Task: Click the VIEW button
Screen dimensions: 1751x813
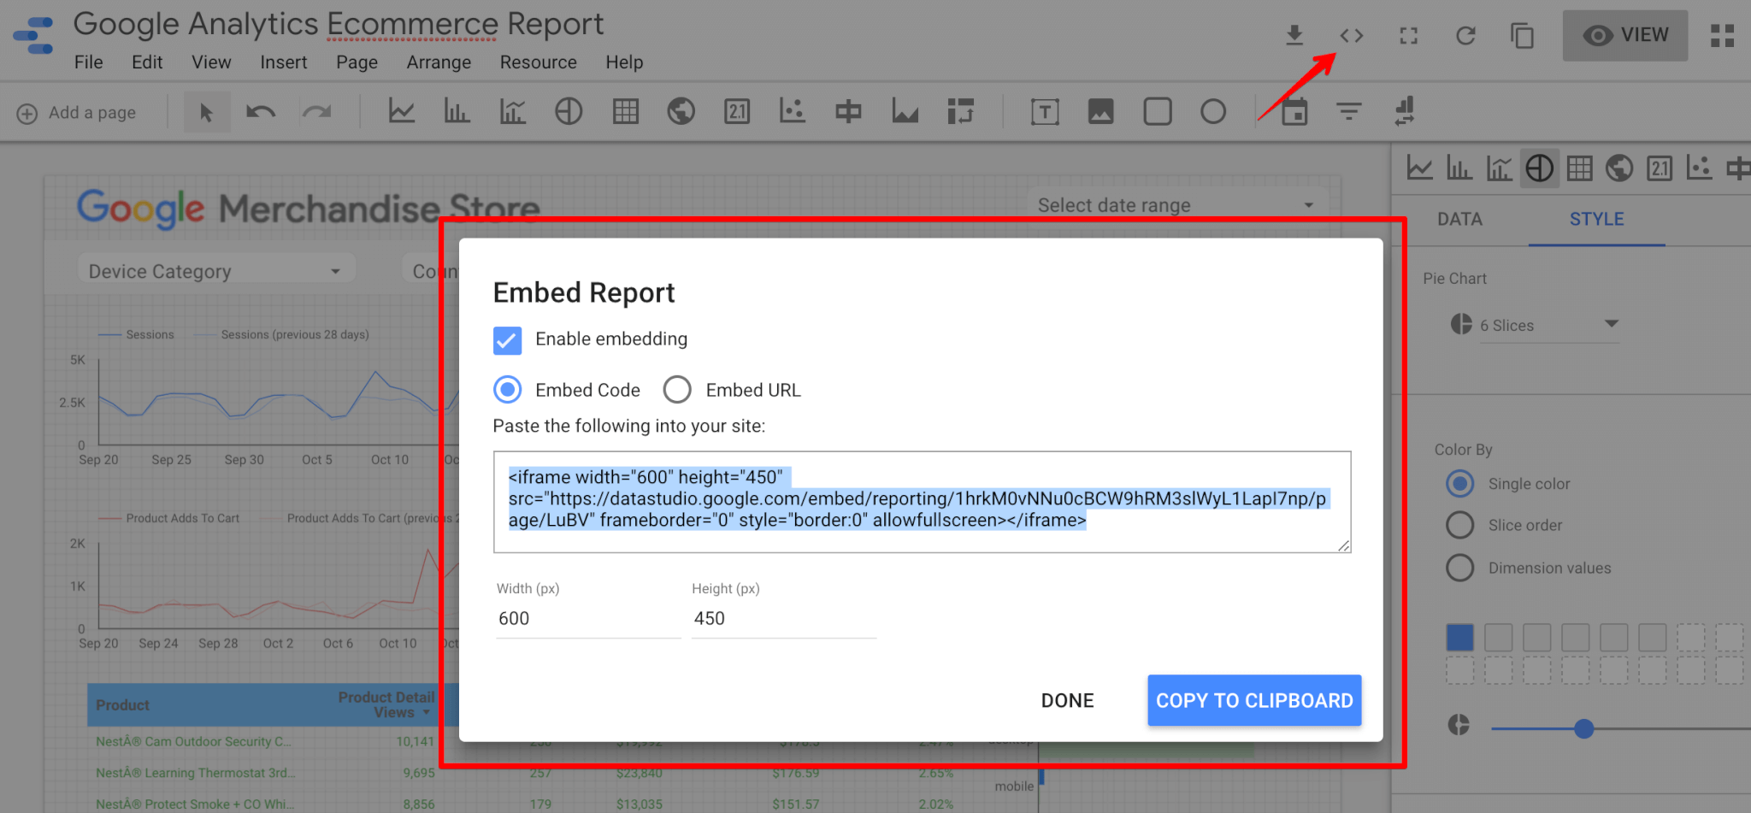Action: point(1625,35)
